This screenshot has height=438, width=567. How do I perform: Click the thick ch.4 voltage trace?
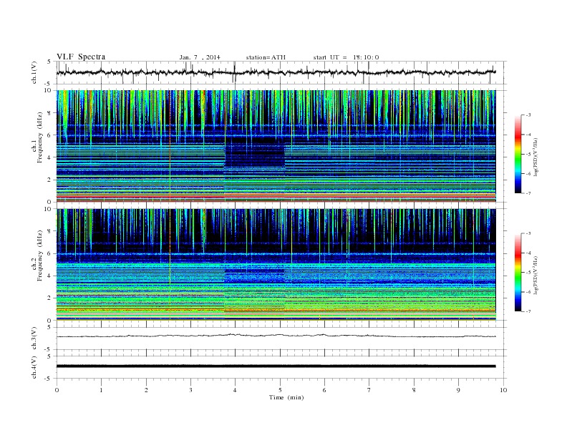coord(276,366)
